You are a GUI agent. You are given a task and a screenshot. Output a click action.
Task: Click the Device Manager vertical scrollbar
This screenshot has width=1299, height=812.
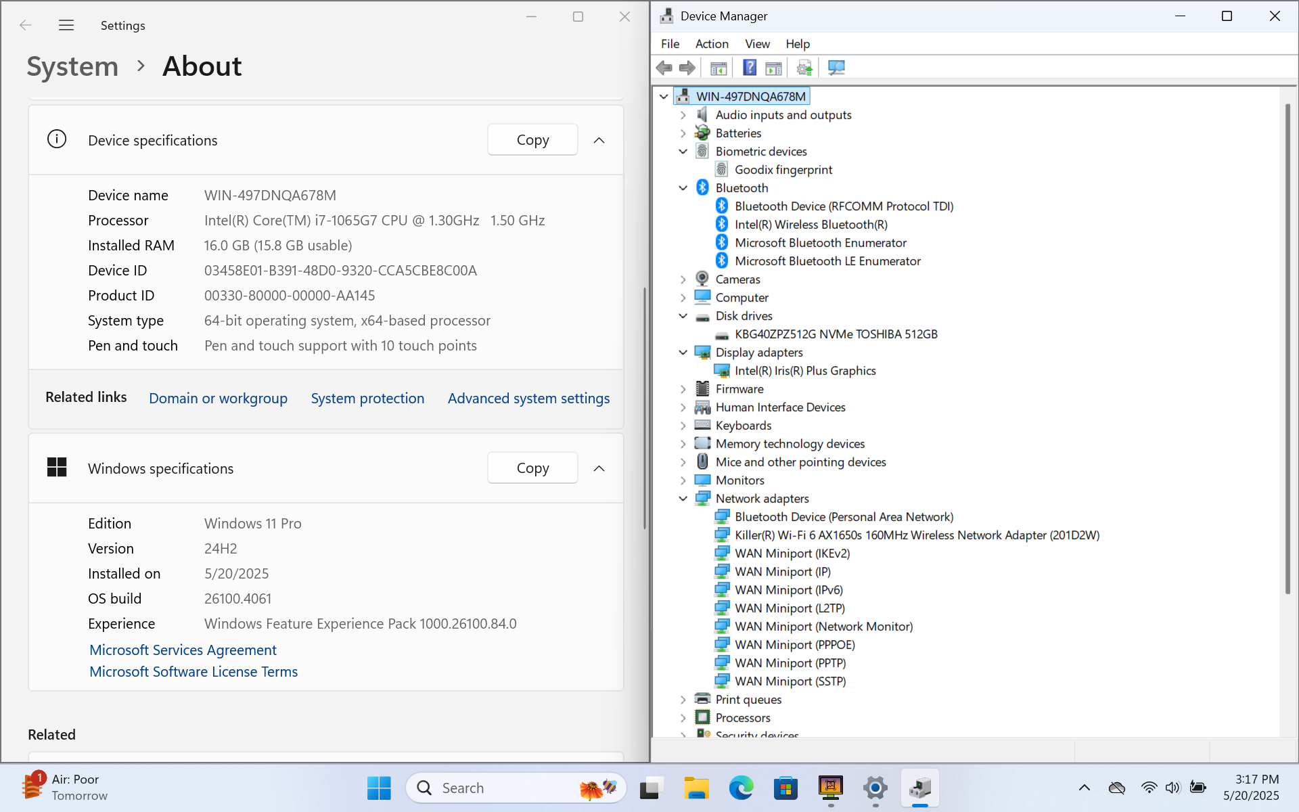1287,348
